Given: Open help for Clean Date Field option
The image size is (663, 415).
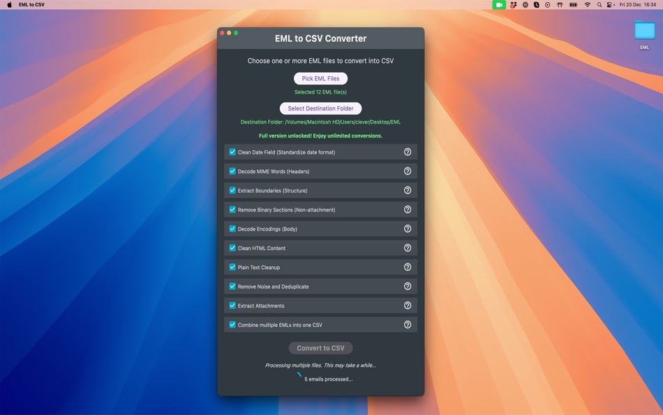Looking at the screenshot, I should pyautogui.click(x=407, y=152).
